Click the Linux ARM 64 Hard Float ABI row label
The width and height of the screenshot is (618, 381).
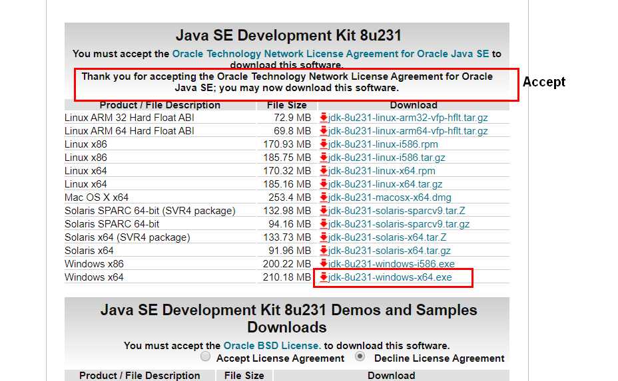coord(129,131)
